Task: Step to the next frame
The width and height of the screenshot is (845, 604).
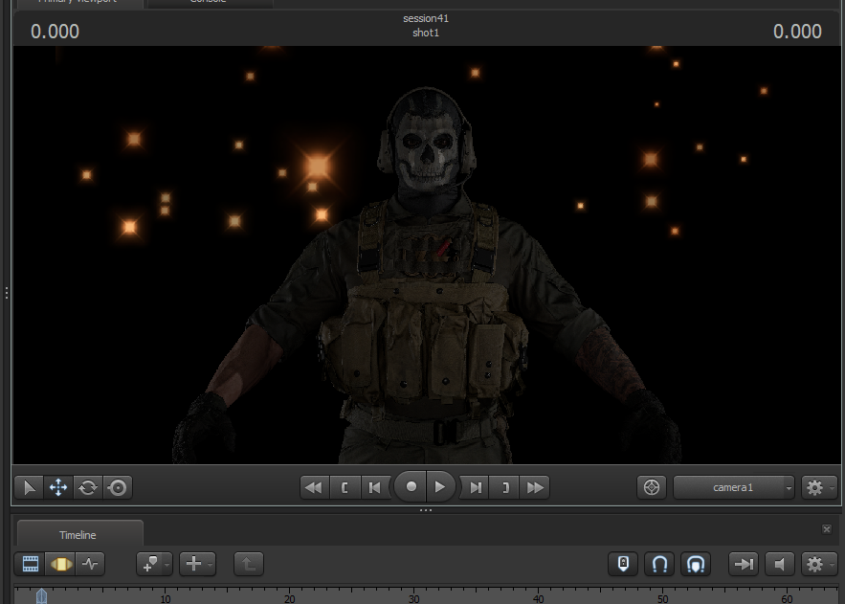Action: pyautogui.click(x=476, y=487)
